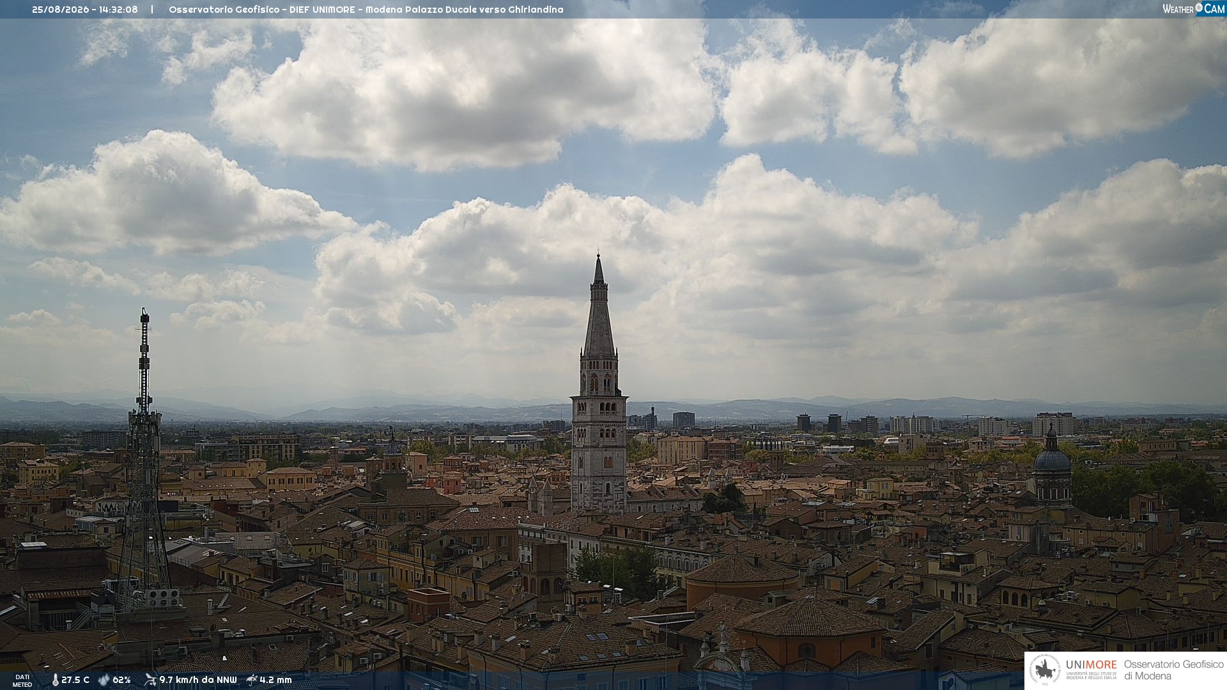1227x690 pixels.
Task: Select the DATI METEO label
Action: pyautogui.click(x=22, y=680)
